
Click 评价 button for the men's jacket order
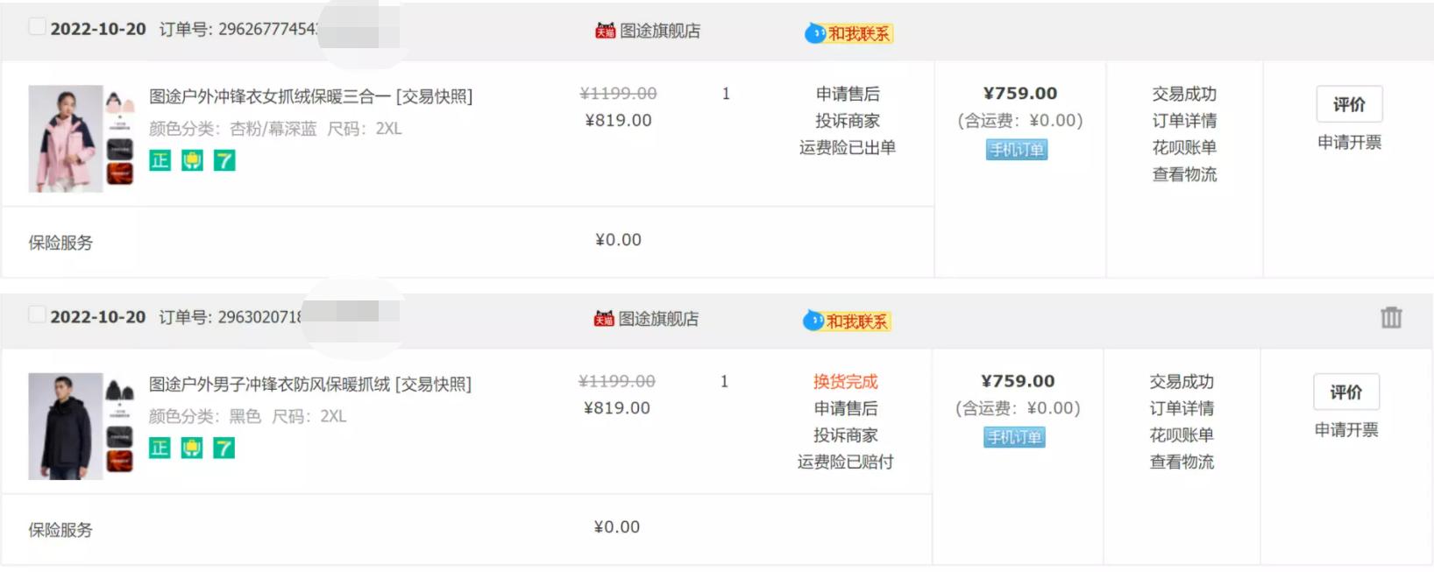[x=1345, y=392]
